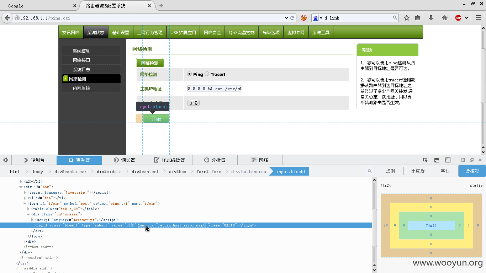Select the 计算后 computed sidebar tab
This screenshot has width=486, height=273.
coord(418,171)
